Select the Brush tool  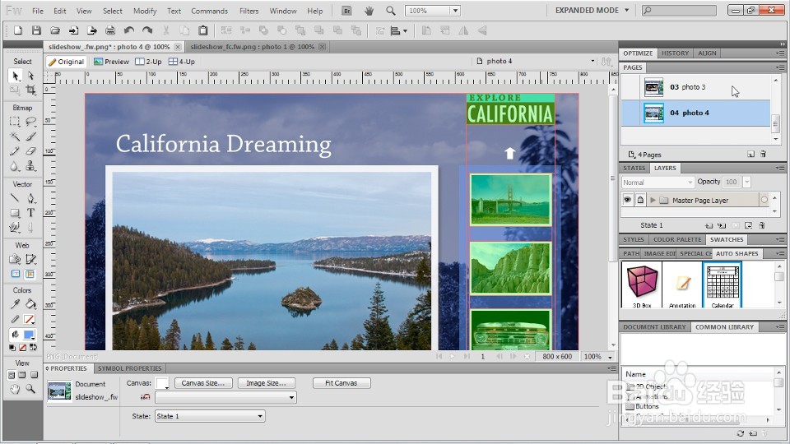(30, 136)
